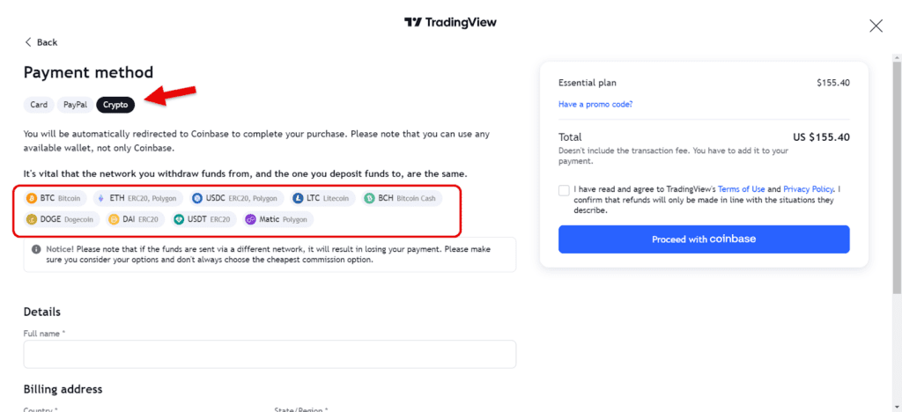Focus the Full name input field
Viewport: 902px width, 412px height.
(x=270, y=354)
